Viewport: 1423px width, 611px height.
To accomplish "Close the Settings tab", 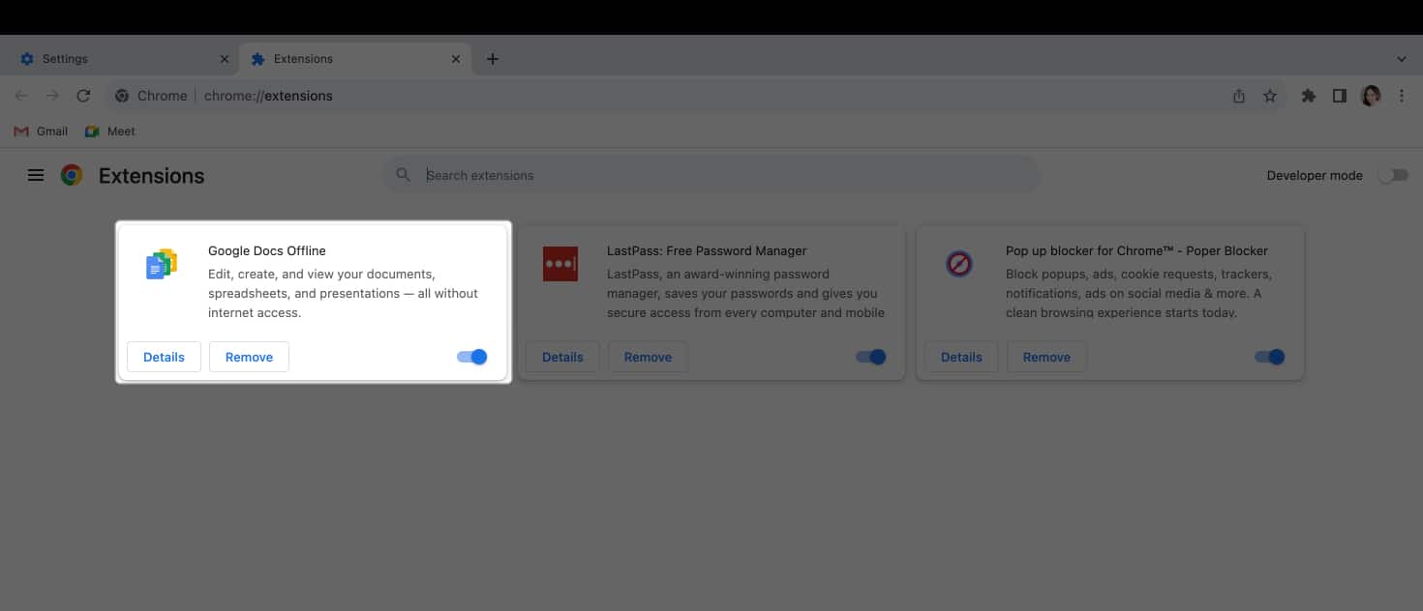I will (225, 59).
